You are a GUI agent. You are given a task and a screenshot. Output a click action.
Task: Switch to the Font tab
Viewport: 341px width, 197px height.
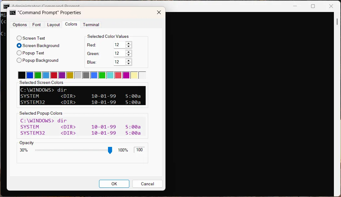point(36,25)
